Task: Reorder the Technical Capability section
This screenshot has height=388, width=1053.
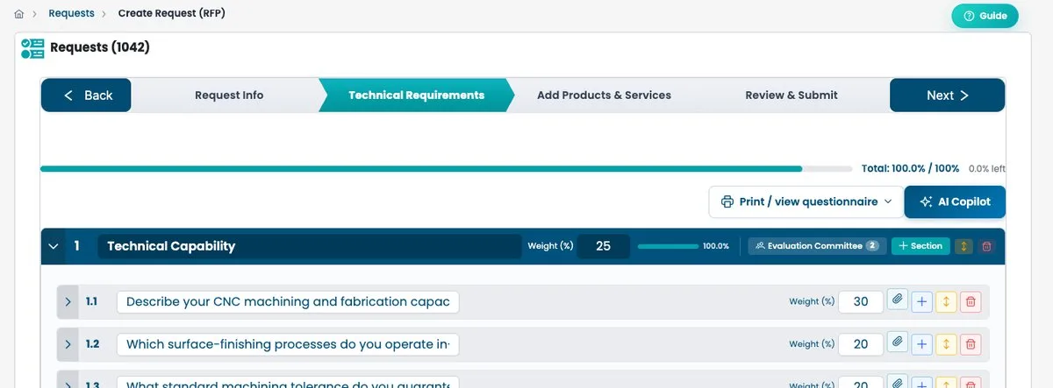Action: (x=963, y=247)
